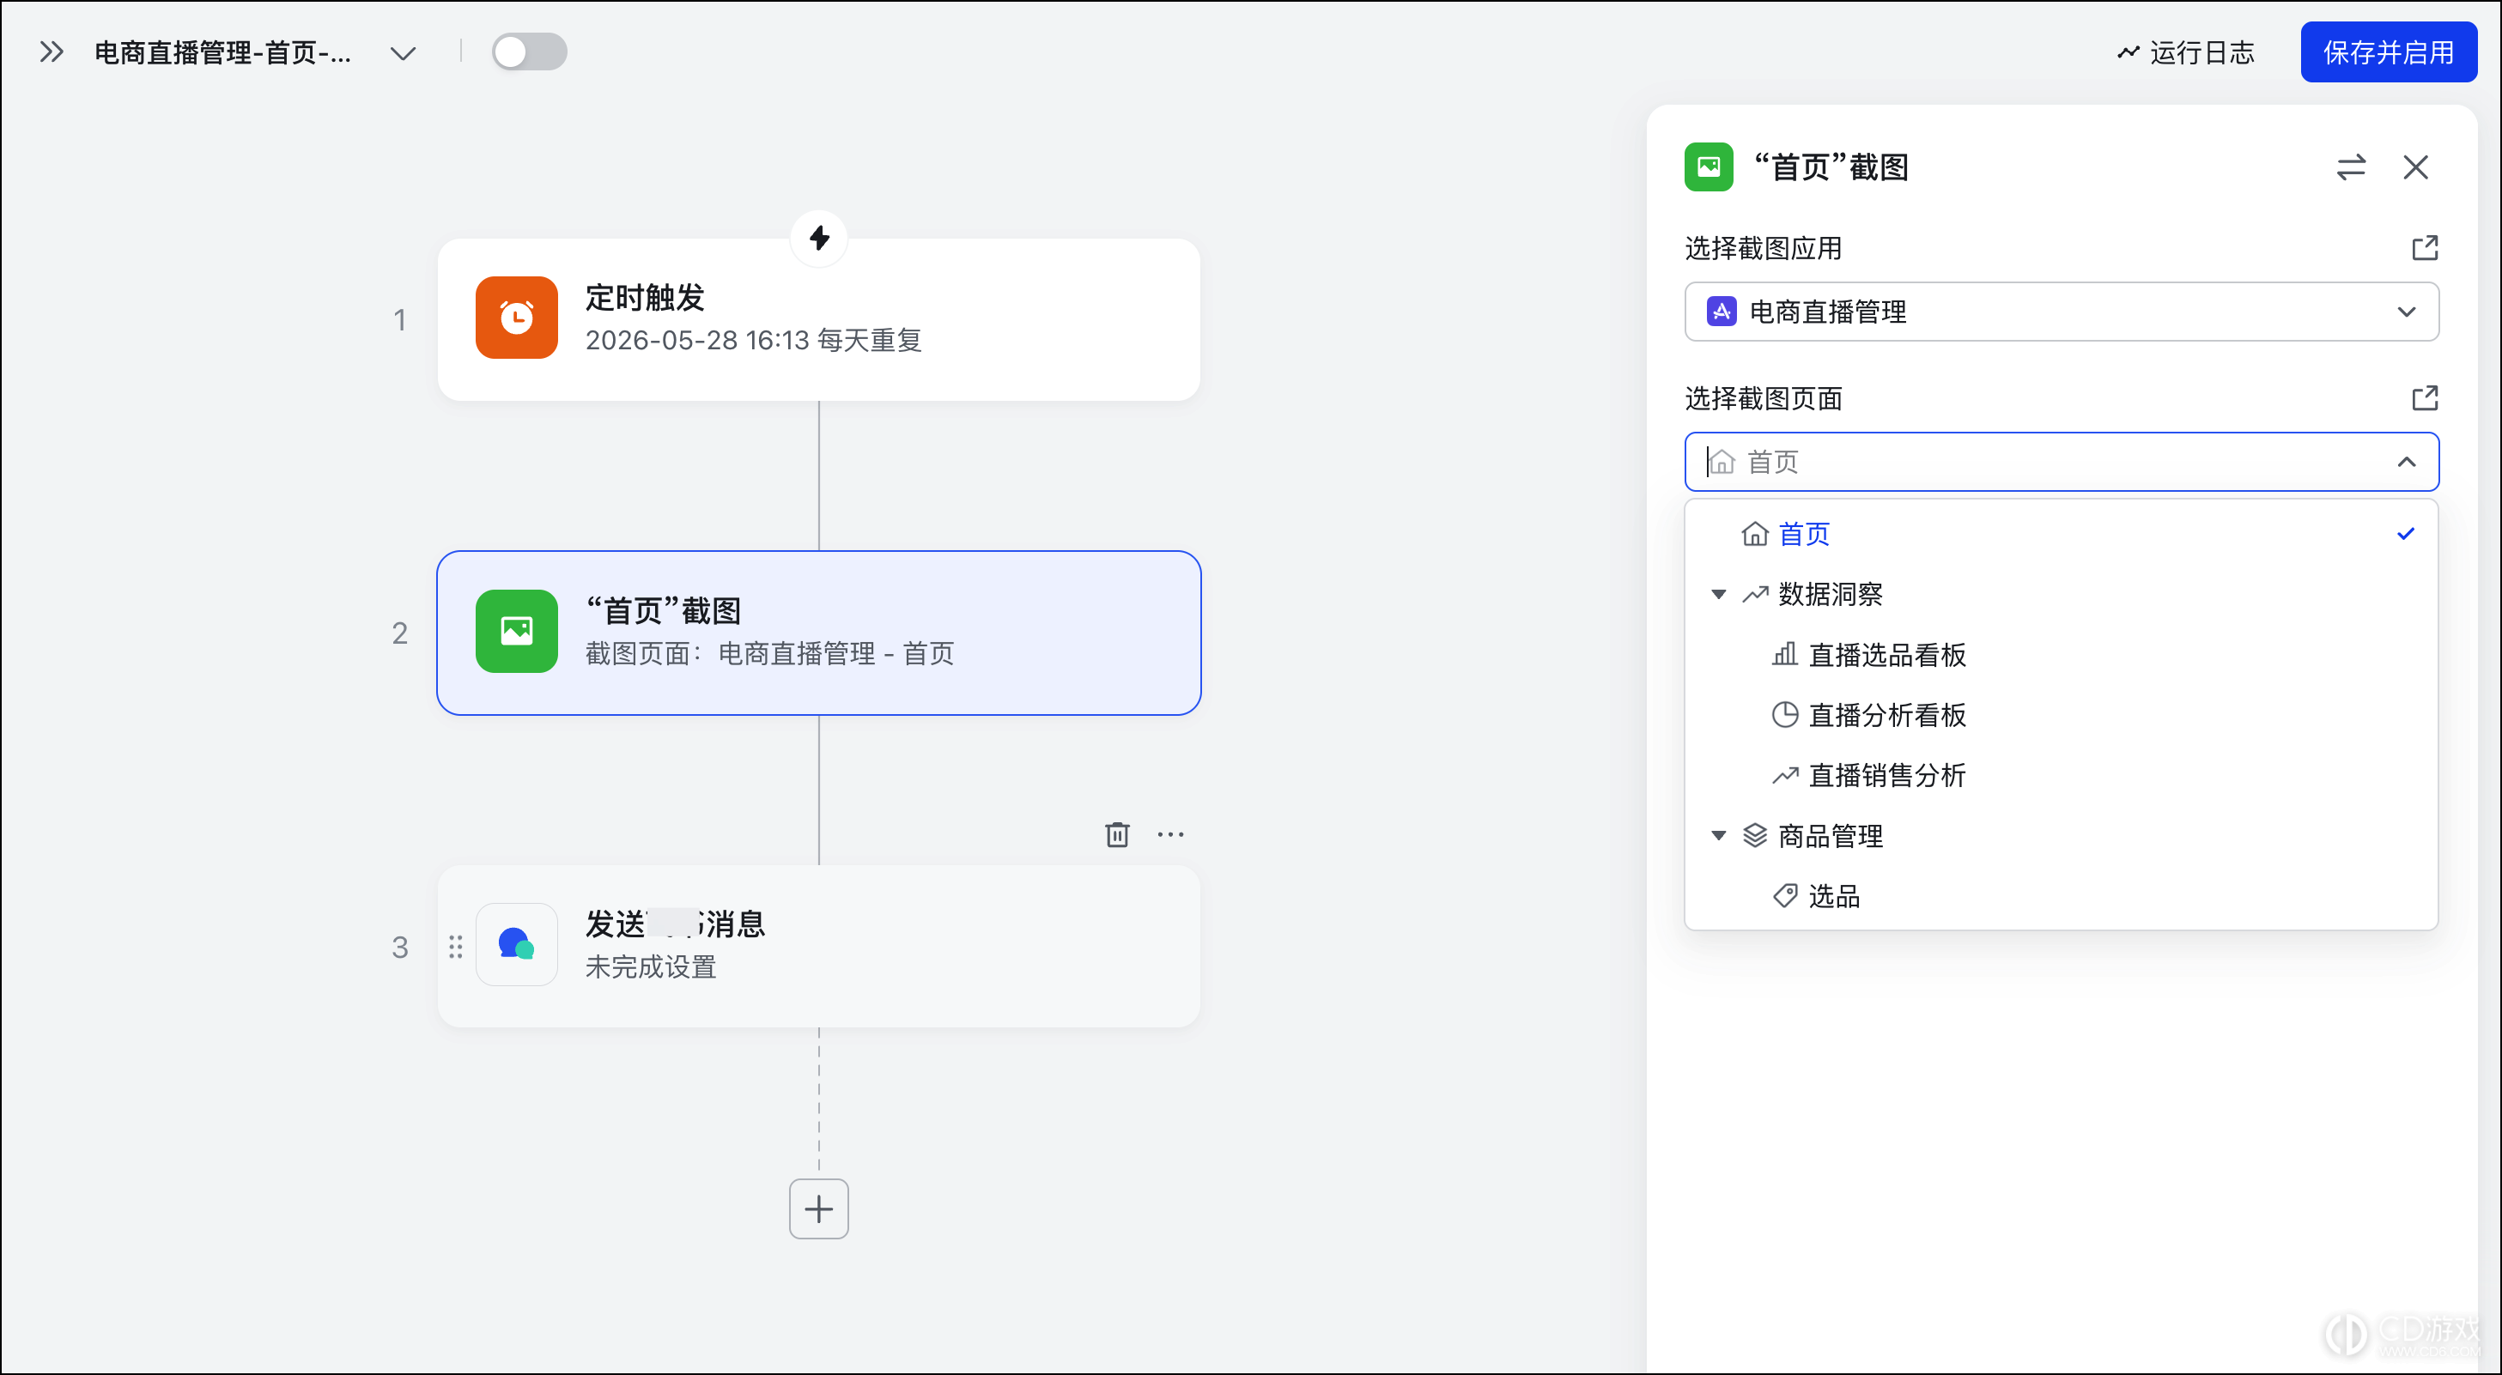Add a new step with plus button
2502x1375 pixels.
pyautogui.click(x=819, y=1209)
